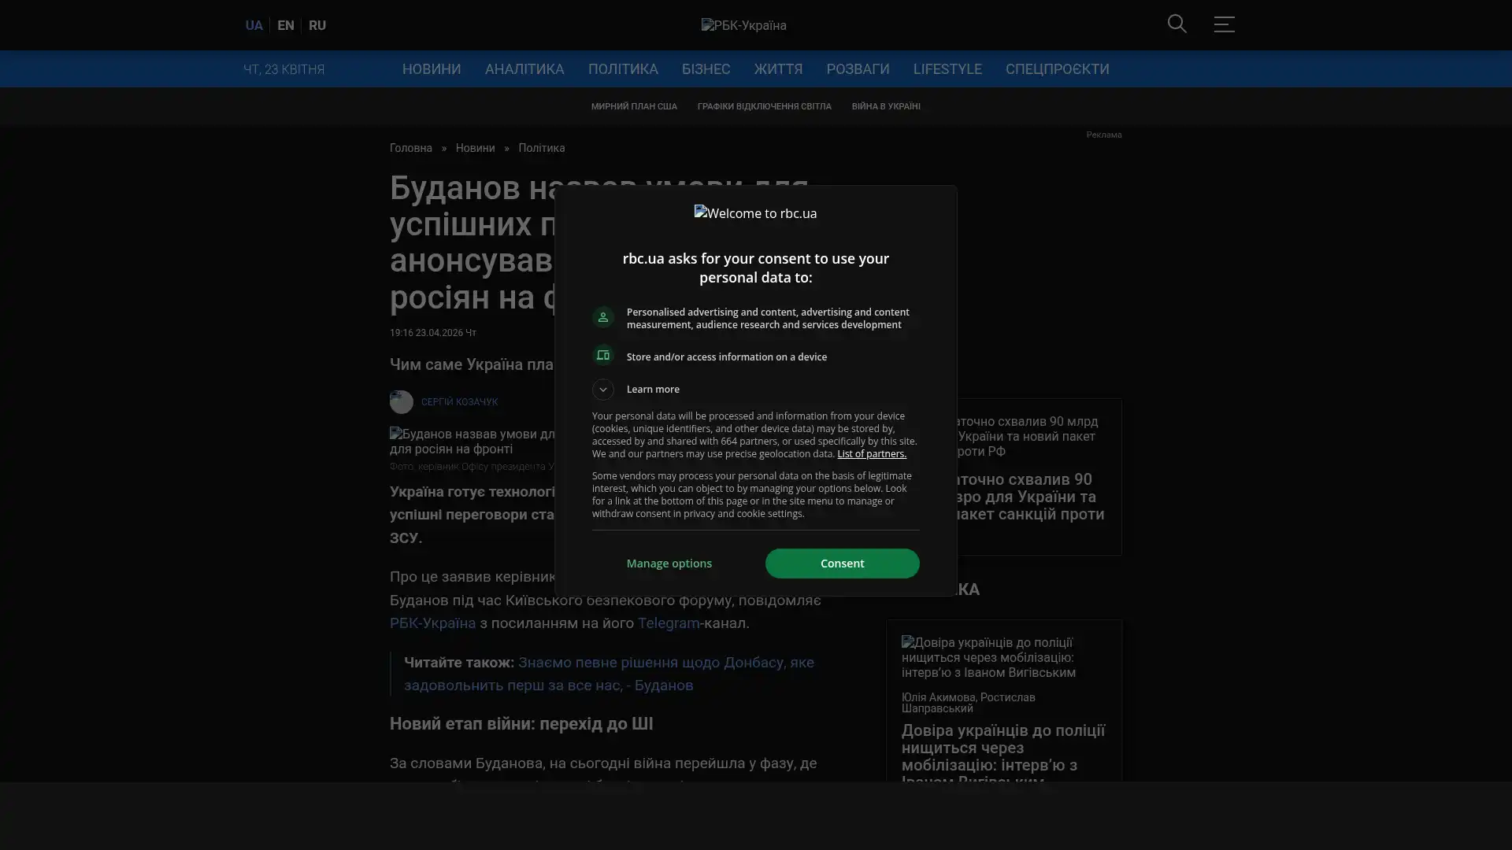Open the ВІЙНА В УКРАЇНІ topic

[x=886, y=106]
